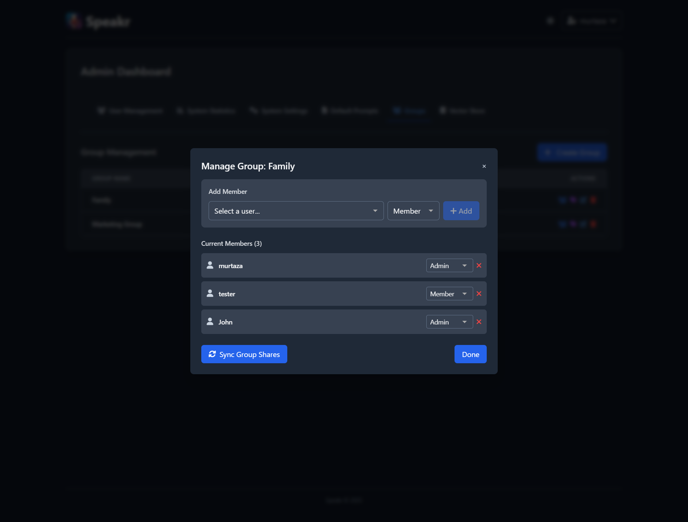Remove murtaza using the red X icon
688x522 pixels.
pyautogui.click(x=479, y=265)
